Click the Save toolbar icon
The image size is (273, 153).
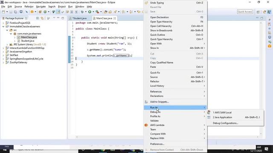point(11,12)
